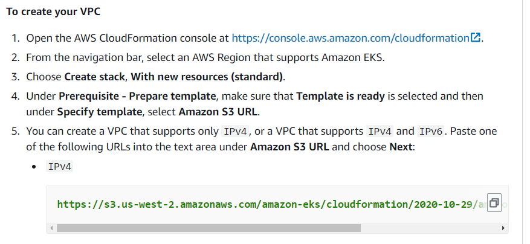This screenshot has height=244, width=530.
Task: Open the CloudFormation console link
Action: [x=351, y=38]
